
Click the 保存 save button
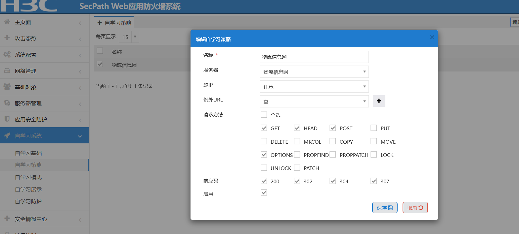385,208
